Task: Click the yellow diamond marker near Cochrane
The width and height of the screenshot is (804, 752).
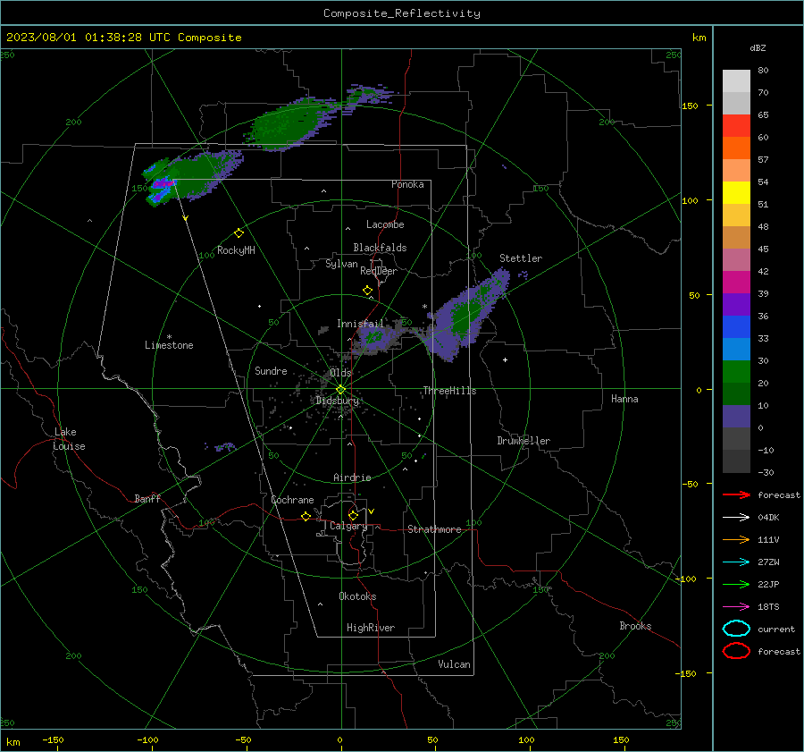Action: point(306,517)
